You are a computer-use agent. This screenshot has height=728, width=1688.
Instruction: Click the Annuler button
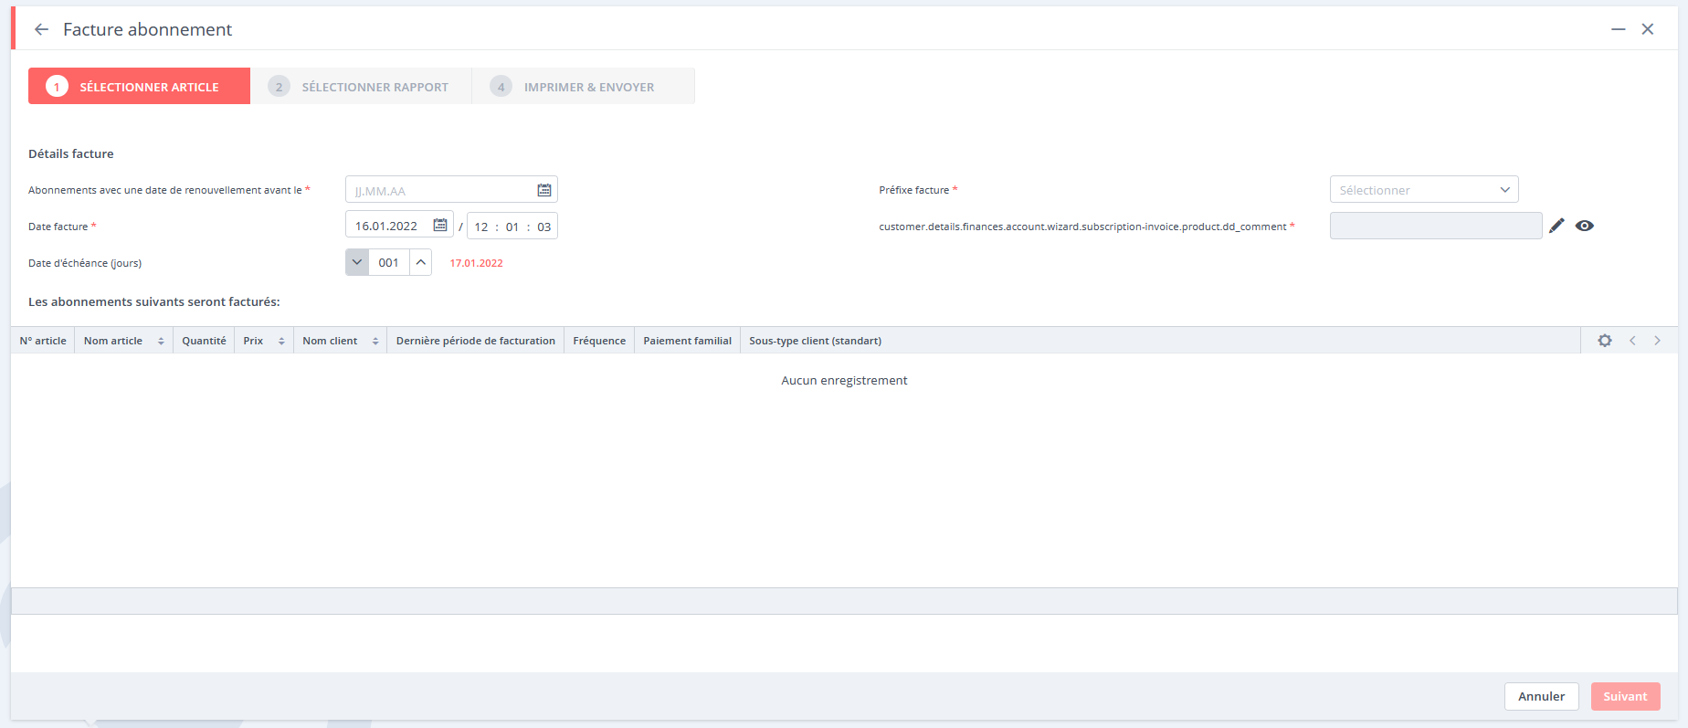(1541, 696)
